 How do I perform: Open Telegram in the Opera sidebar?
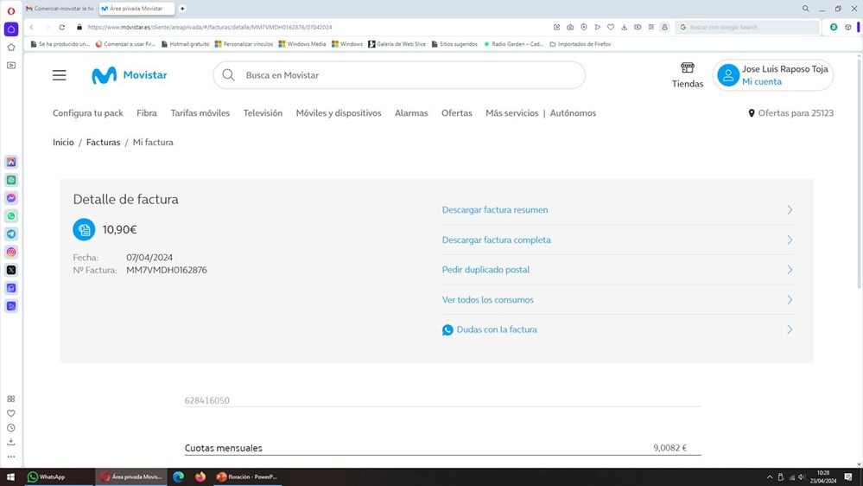point(11,234)
